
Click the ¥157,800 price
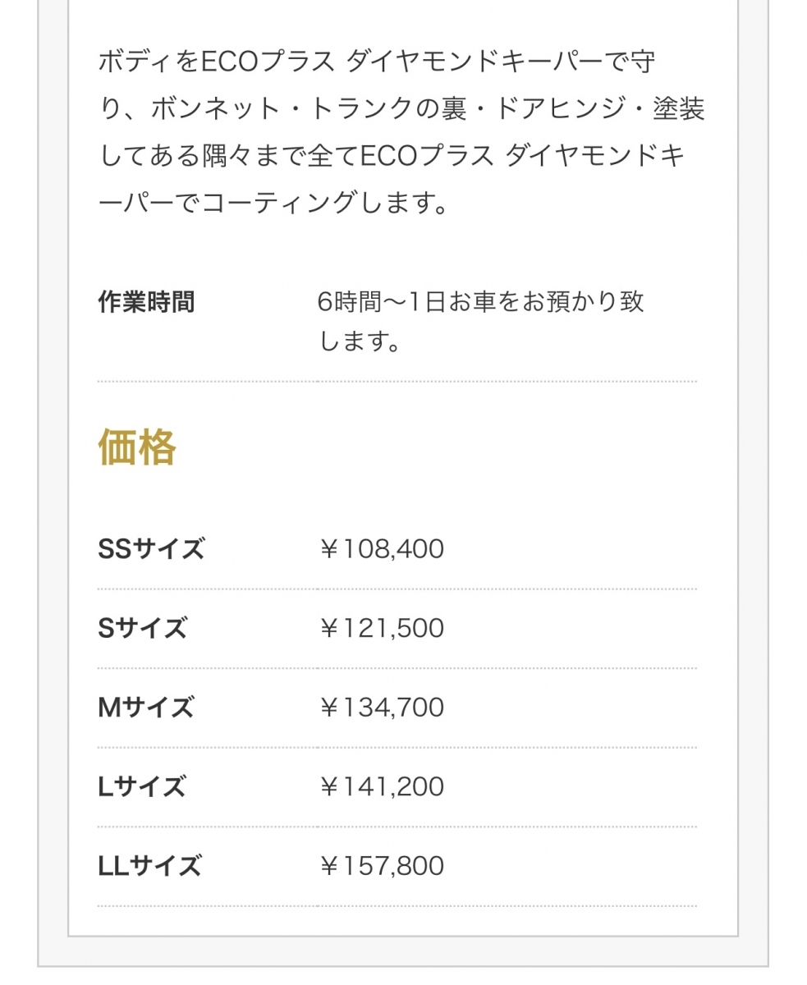[382, 866]
